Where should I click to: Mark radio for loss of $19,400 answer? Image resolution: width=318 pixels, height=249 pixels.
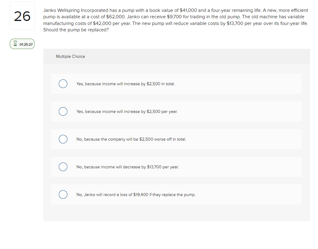[x=63, y=195]
